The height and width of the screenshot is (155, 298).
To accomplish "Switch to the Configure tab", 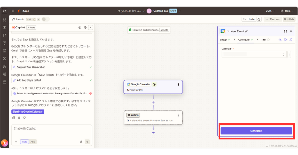I will point(245,39).
